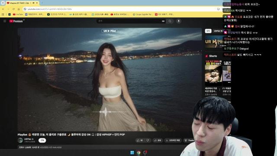
Task: Click the first Short's title text
Action: (211, 90)
